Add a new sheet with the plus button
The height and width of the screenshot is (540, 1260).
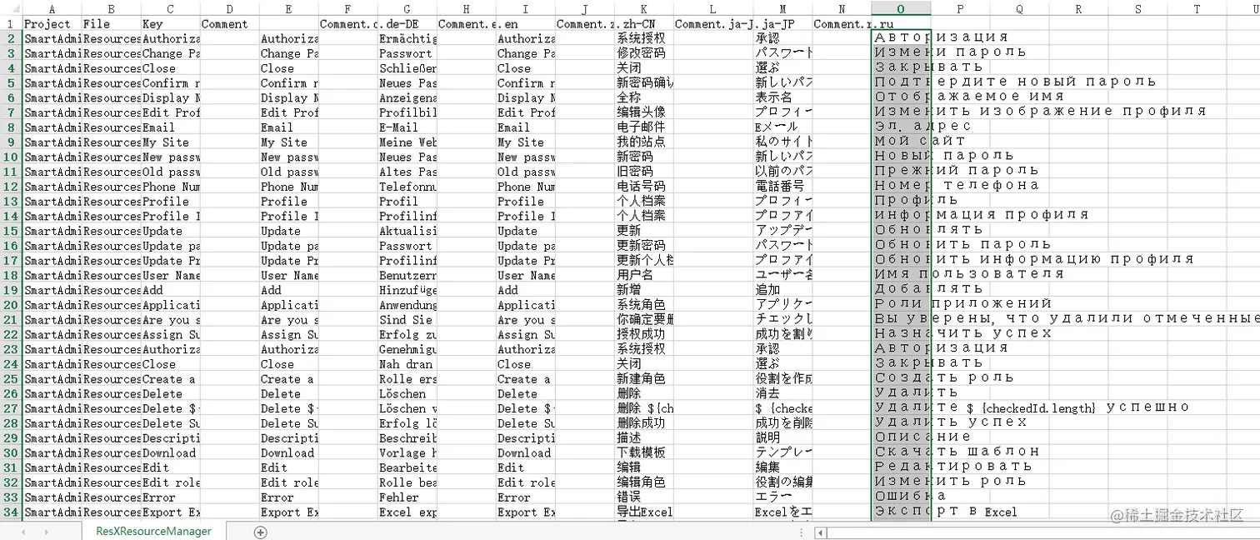tap(261, 532)
